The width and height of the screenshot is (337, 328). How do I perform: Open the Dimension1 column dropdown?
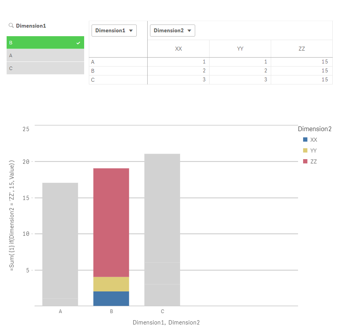coord(114,30)
